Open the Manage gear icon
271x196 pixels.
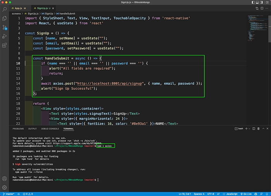click(x=5, y=187)
